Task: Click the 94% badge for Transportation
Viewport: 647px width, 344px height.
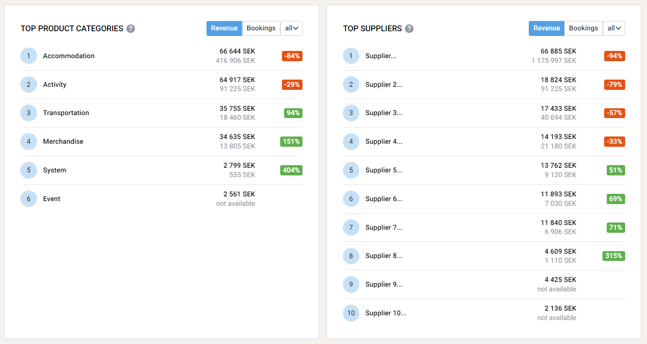Action: point(293,113)
